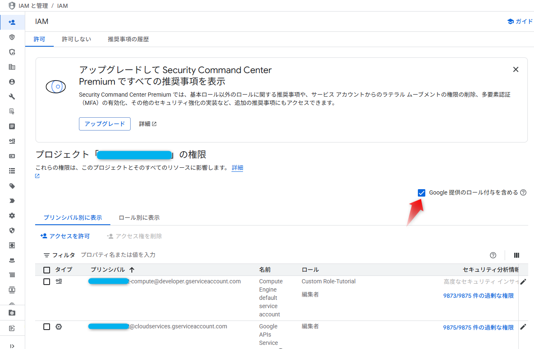Image resolution: width=534 pixels, height=349 pixels.
Task: Open the IAM person-add sidebar icon
Action: (12, 22)
